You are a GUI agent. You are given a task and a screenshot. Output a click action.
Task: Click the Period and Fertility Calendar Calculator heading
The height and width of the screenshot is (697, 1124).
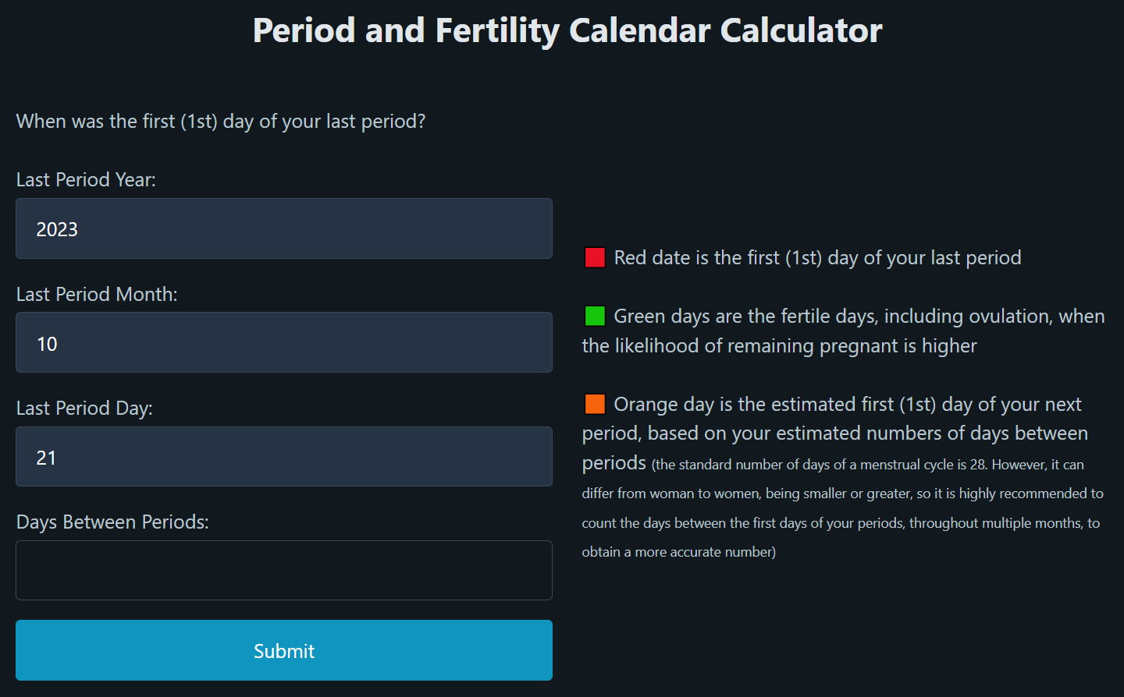[567, 30]
